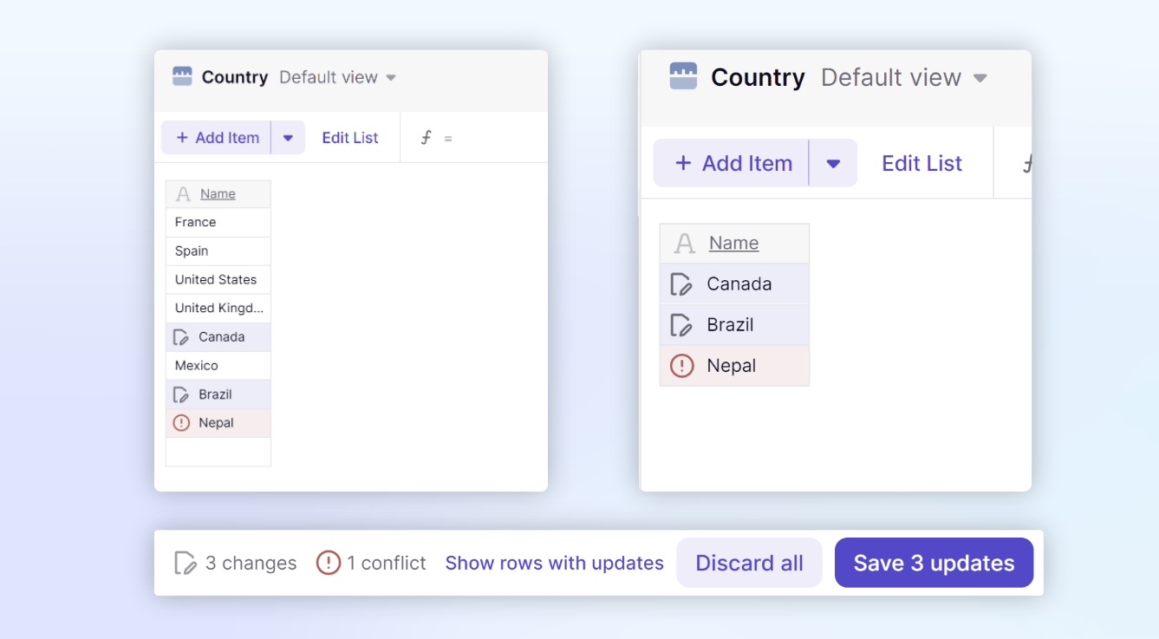Click Save 3 updates button
The width and height of the screenshot is (1159, 639).
tap(934, 563)
